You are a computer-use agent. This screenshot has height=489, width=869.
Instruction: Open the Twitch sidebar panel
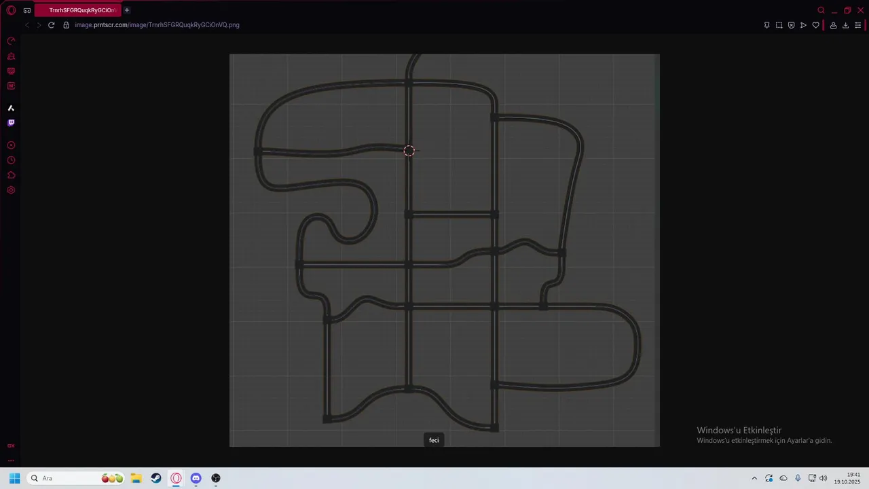tap(11, 123)
